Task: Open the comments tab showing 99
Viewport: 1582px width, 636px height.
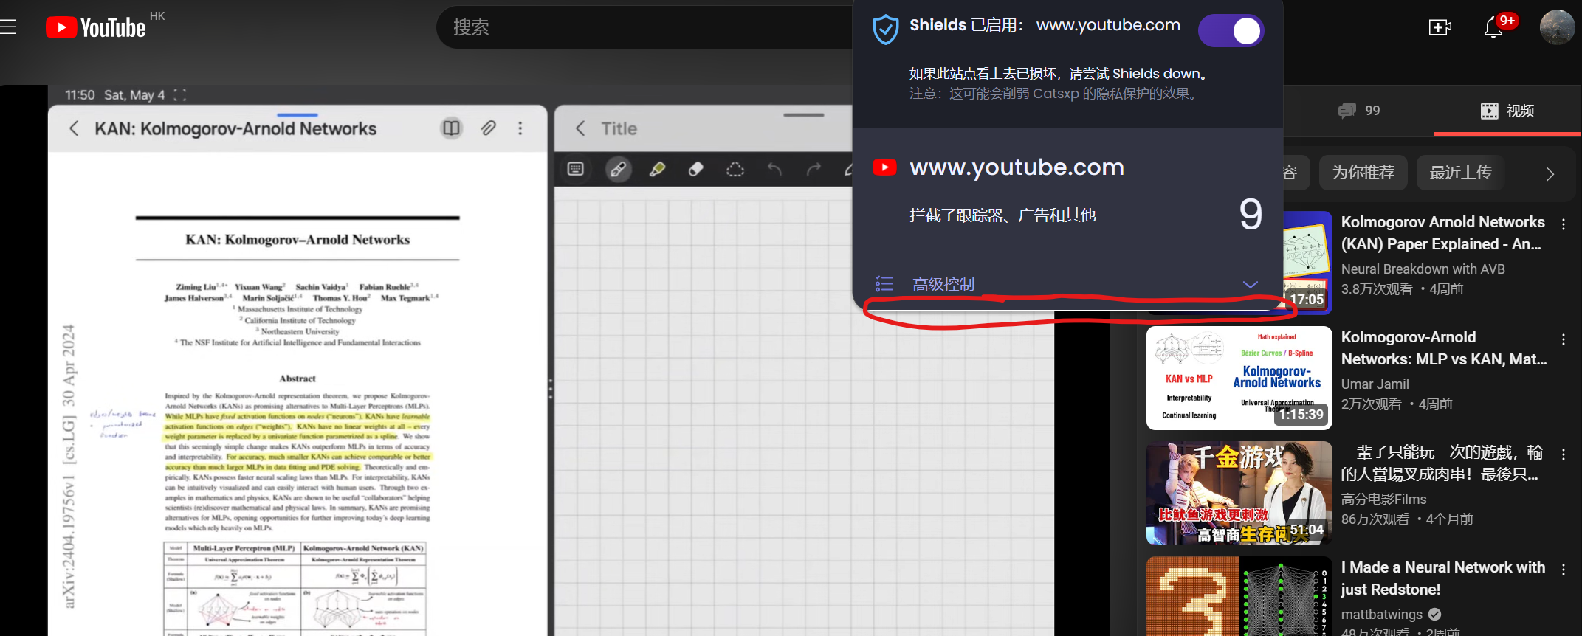Action: [x=1359, y=111]
